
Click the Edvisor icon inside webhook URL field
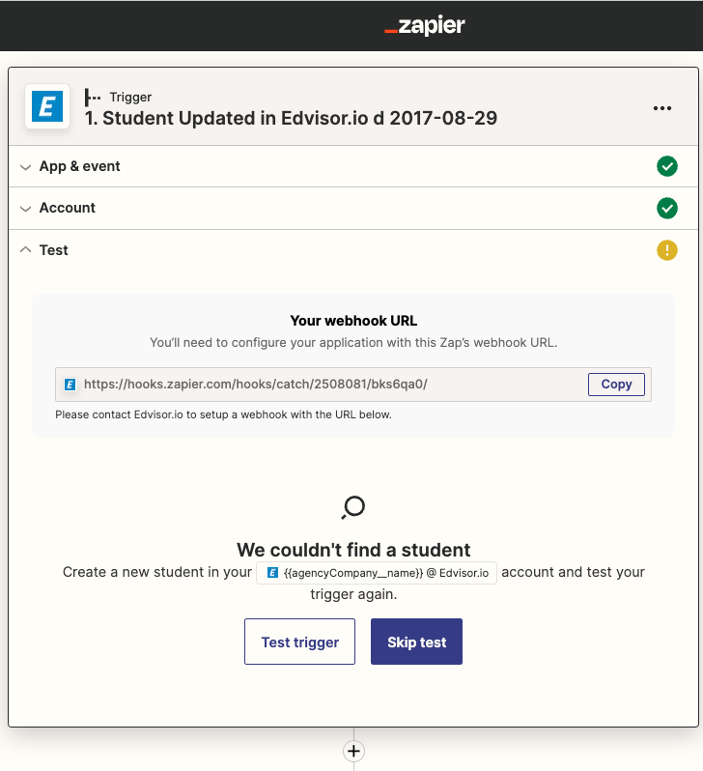[70, 385]
